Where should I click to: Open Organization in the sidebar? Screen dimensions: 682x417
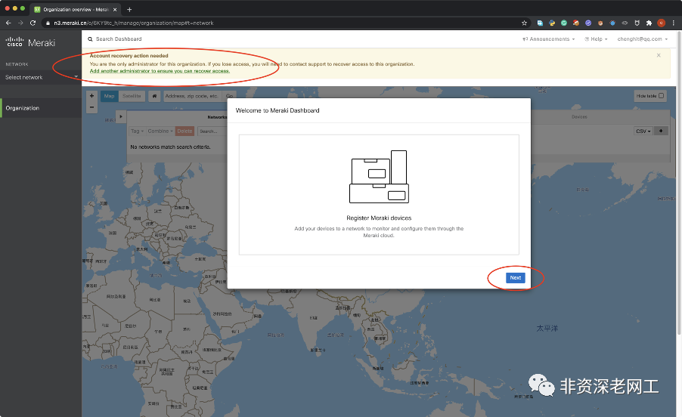(x=41, y=108)
